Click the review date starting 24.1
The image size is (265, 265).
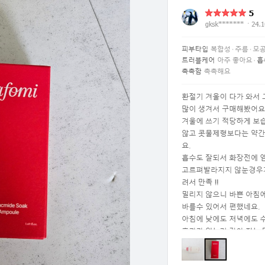(258, 24)
